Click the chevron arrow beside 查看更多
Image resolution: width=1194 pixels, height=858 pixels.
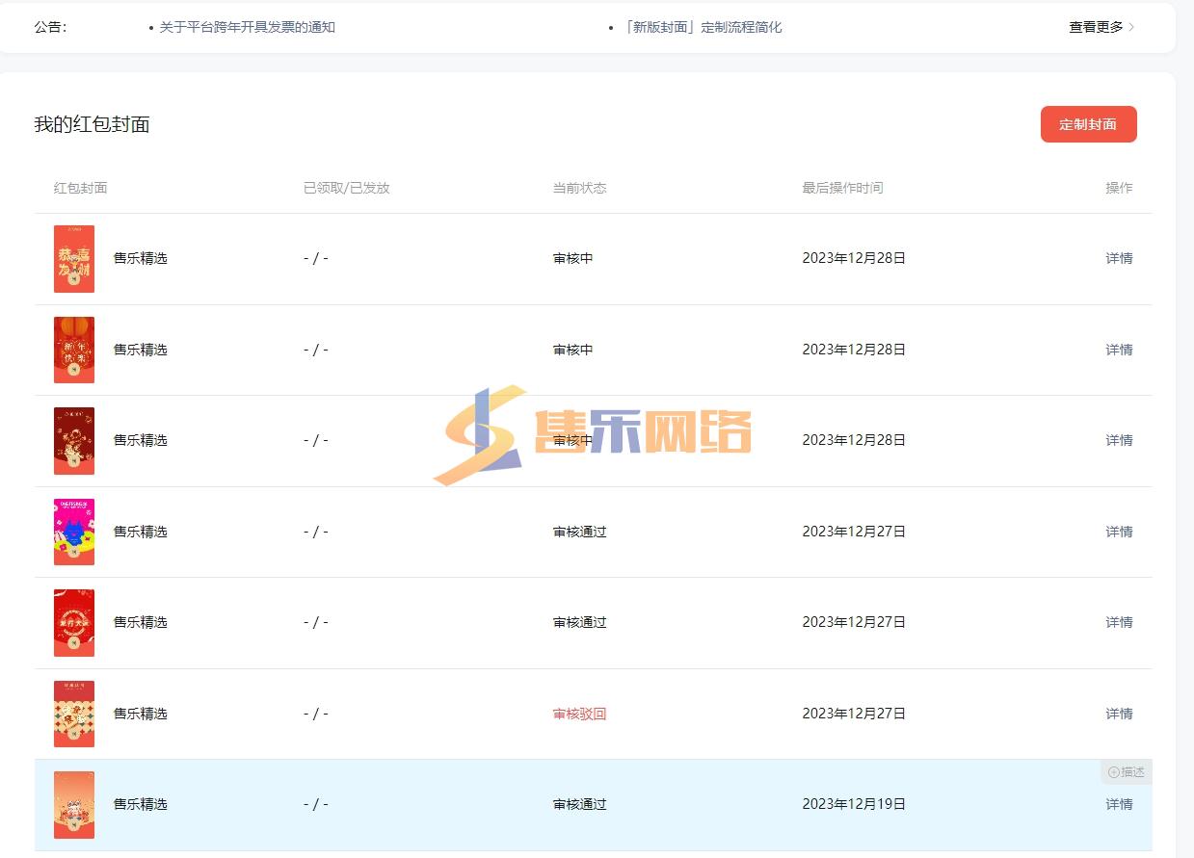1131,27
